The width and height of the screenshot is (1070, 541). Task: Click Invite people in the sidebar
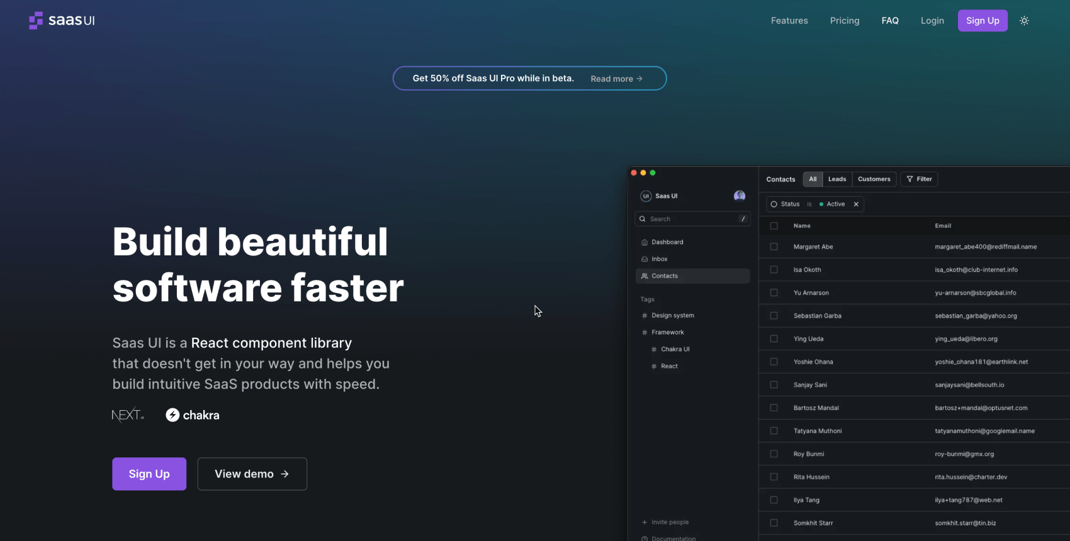pos(669,522)
